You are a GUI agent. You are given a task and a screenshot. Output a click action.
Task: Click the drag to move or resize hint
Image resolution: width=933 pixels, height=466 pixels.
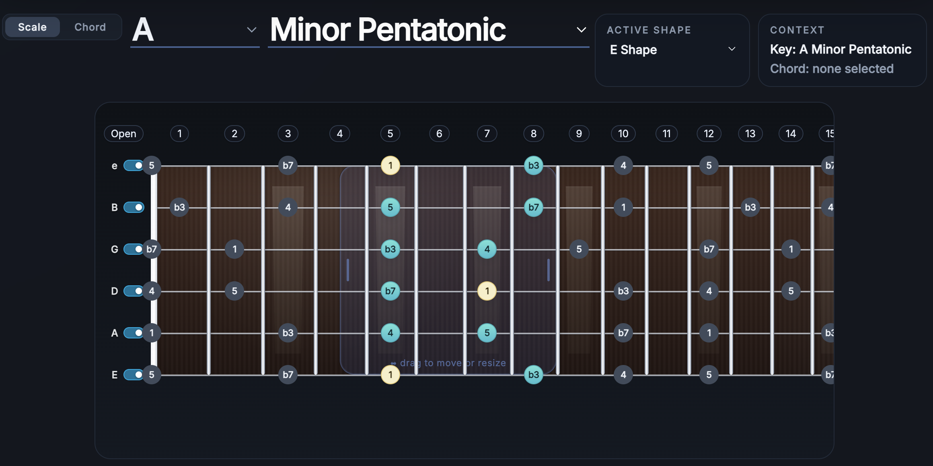[448, 363]
